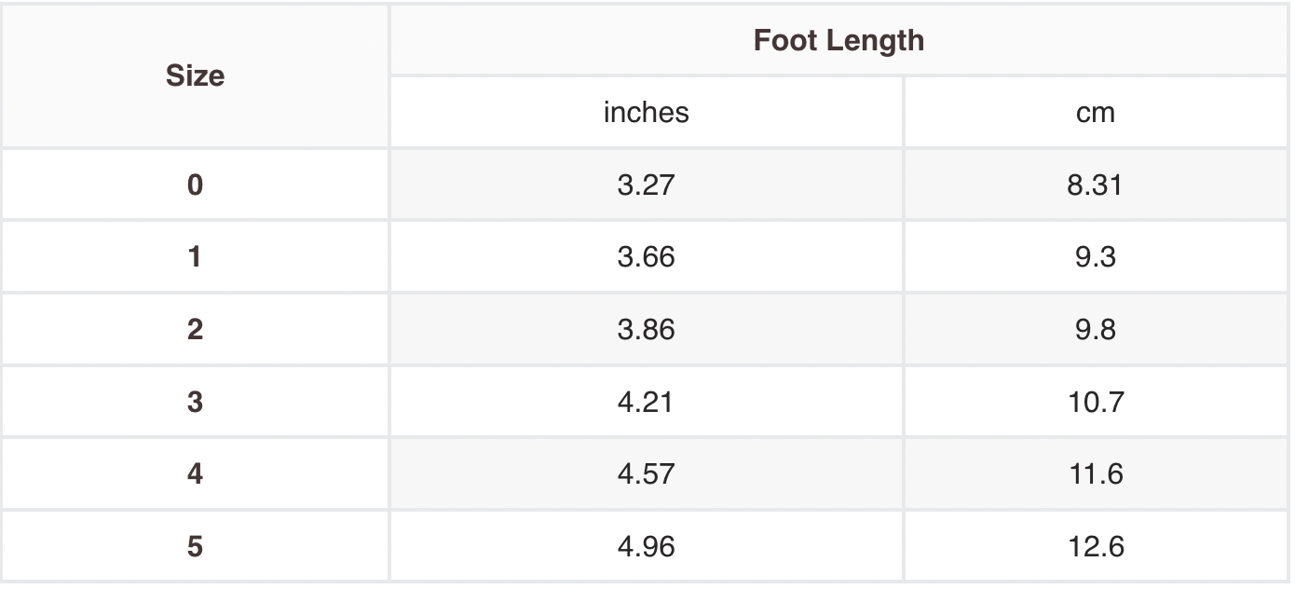The width and height of the screenshot is (1295, 589).
Task: Click the 8.31 cm cell
Action: pyautogui.click(x=1095, y=185)
